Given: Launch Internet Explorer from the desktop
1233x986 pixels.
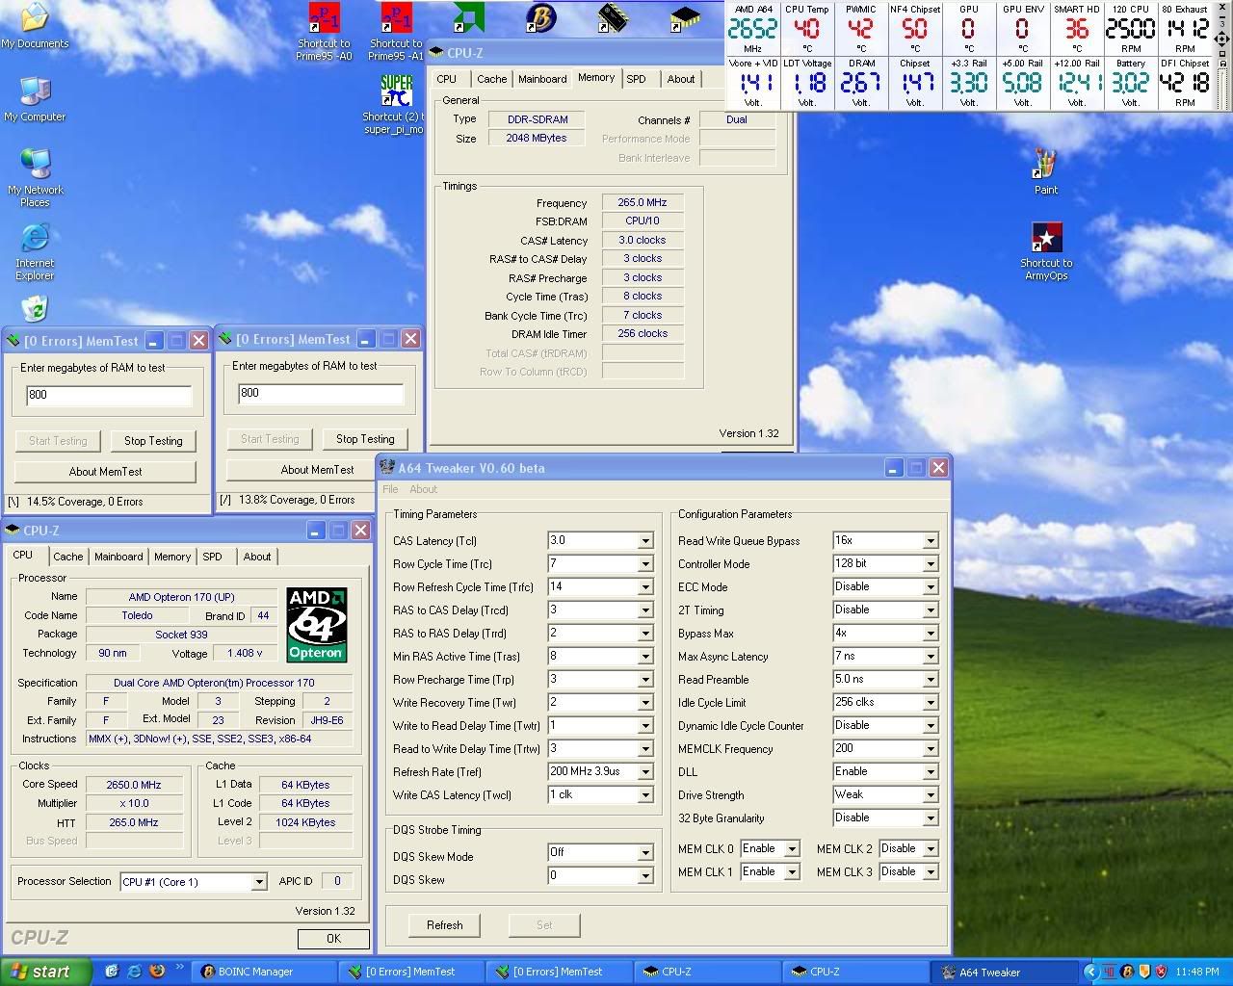Looking at the screenshot, I should click(x=35, y=252).
